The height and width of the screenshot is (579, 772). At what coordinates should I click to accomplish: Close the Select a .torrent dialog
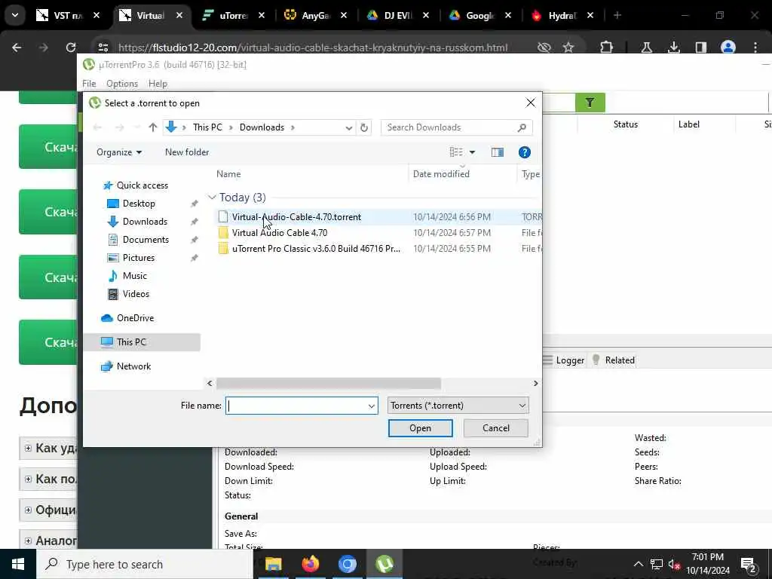530,103
